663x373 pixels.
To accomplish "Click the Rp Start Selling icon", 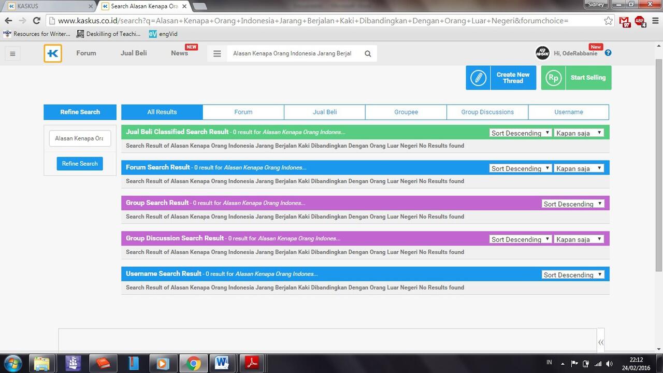I will point(554,78).
